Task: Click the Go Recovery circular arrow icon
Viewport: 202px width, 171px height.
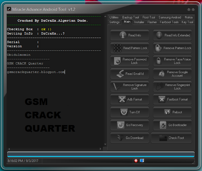Action: tap(121, 125)
